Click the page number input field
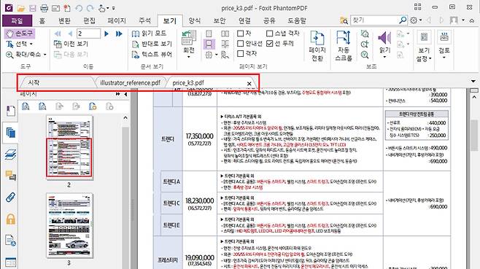The height and width of the screenshot is (269, 480). click(x=88, y=34)
